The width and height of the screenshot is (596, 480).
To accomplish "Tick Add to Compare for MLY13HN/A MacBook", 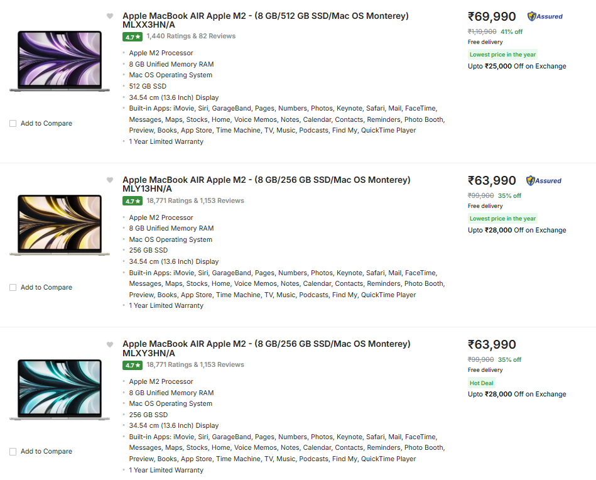I will [x=13, y=288].
